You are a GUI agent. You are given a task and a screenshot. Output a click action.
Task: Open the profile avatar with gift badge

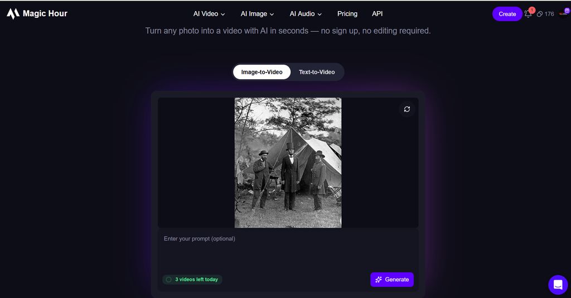564,12
